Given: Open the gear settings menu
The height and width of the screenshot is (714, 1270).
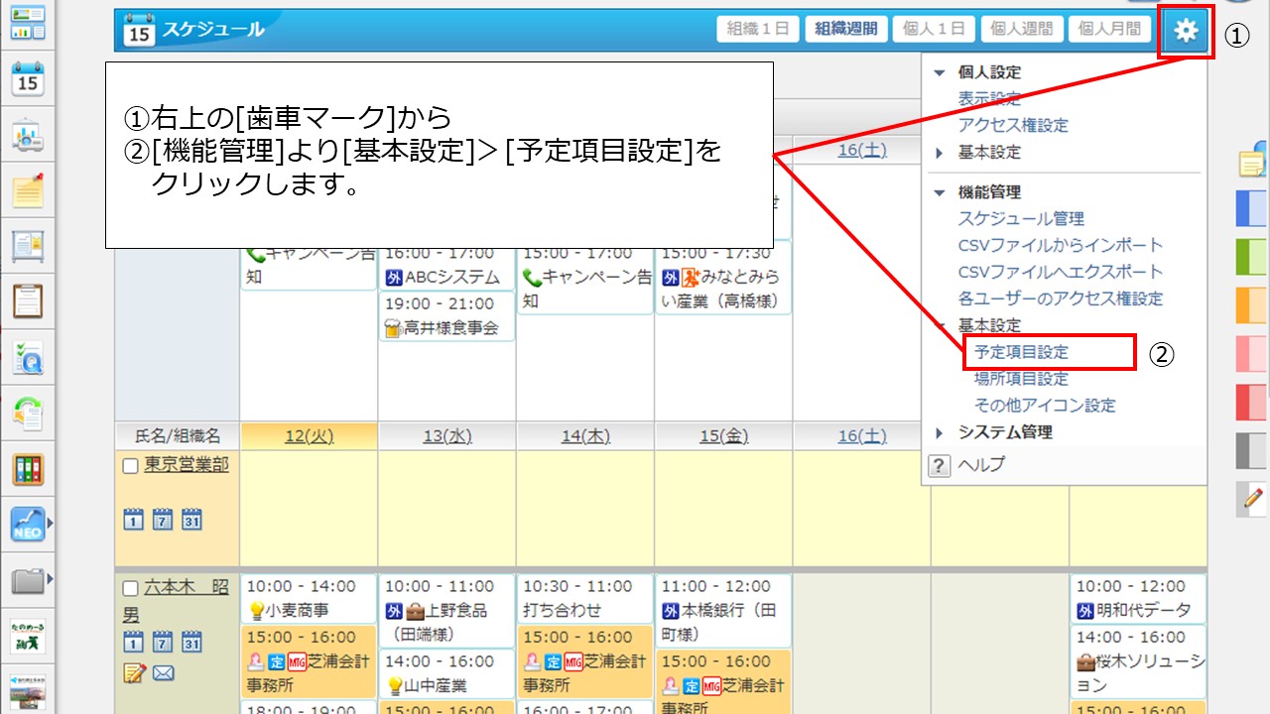Looking at the screenshot, I should 1186,32.
